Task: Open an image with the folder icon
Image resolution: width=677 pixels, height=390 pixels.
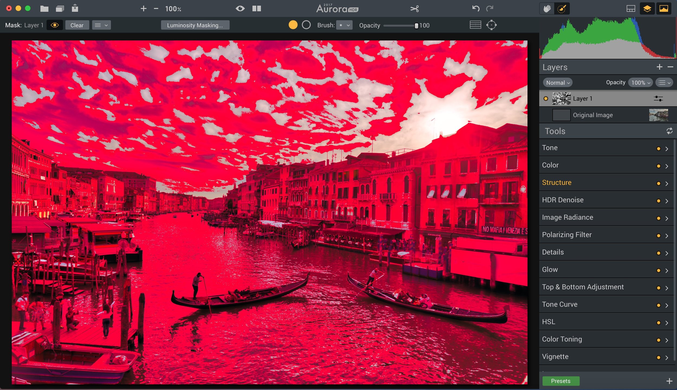Action: pyautogui.click(x=44, y=9)
